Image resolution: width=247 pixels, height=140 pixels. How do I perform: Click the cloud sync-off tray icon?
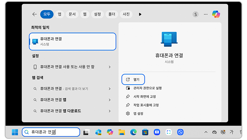click(x=214, y=132)
